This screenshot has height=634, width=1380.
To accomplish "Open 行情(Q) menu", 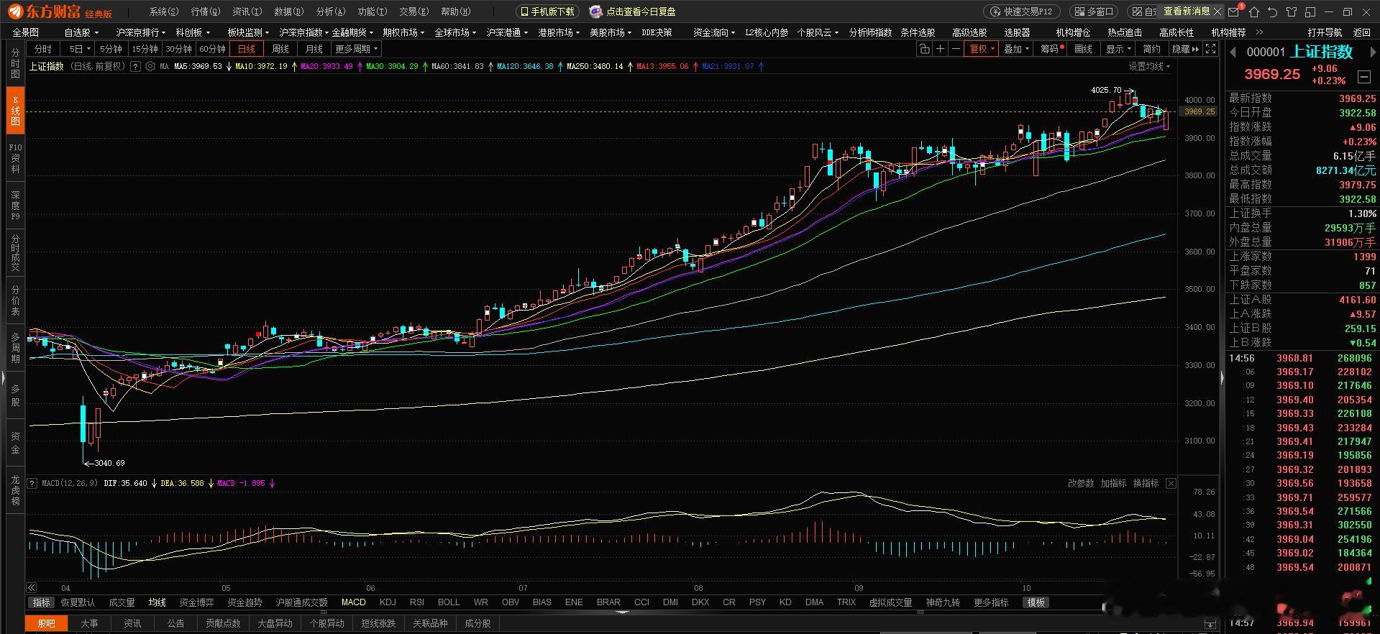I will (x=206, y=12).
